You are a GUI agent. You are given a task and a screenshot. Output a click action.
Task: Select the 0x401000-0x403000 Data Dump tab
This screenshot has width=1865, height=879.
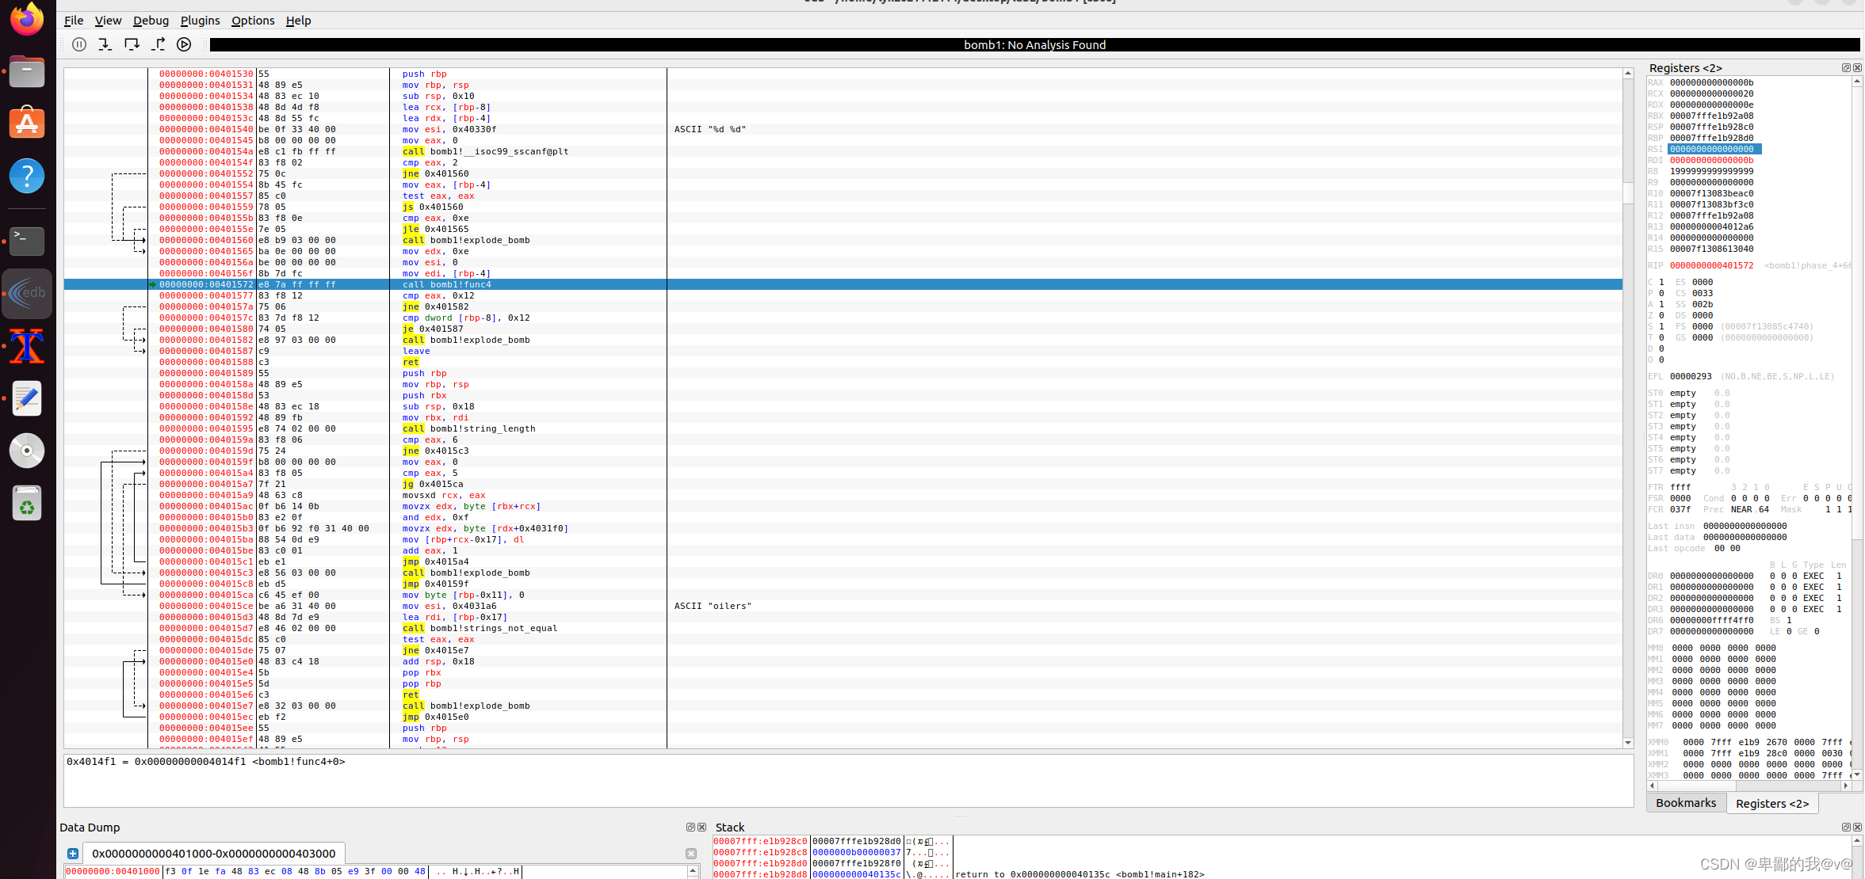[x=213, y=854]
